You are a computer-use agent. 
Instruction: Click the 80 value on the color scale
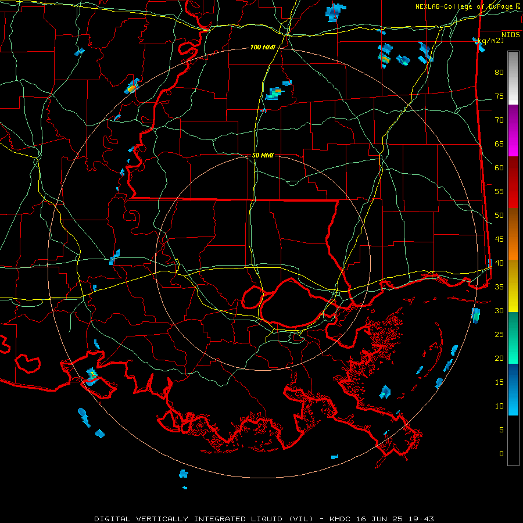(499, 73)
